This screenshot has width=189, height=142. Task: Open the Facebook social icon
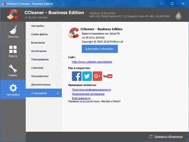click(77, 76)
